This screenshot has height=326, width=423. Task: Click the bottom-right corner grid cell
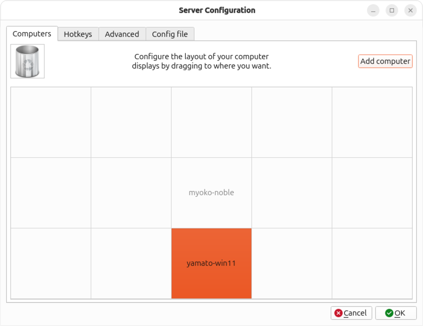[x=372, y=263]
